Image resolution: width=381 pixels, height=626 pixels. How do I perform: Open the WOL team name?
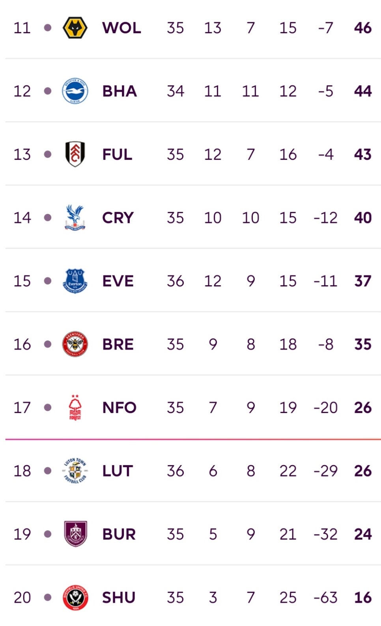click(x=121, y=28)
